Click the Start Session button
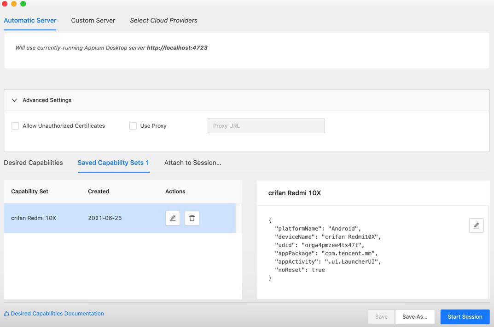The width and height of the screenshot is (494, 327). pyautogui.click(x=465, y=316)
